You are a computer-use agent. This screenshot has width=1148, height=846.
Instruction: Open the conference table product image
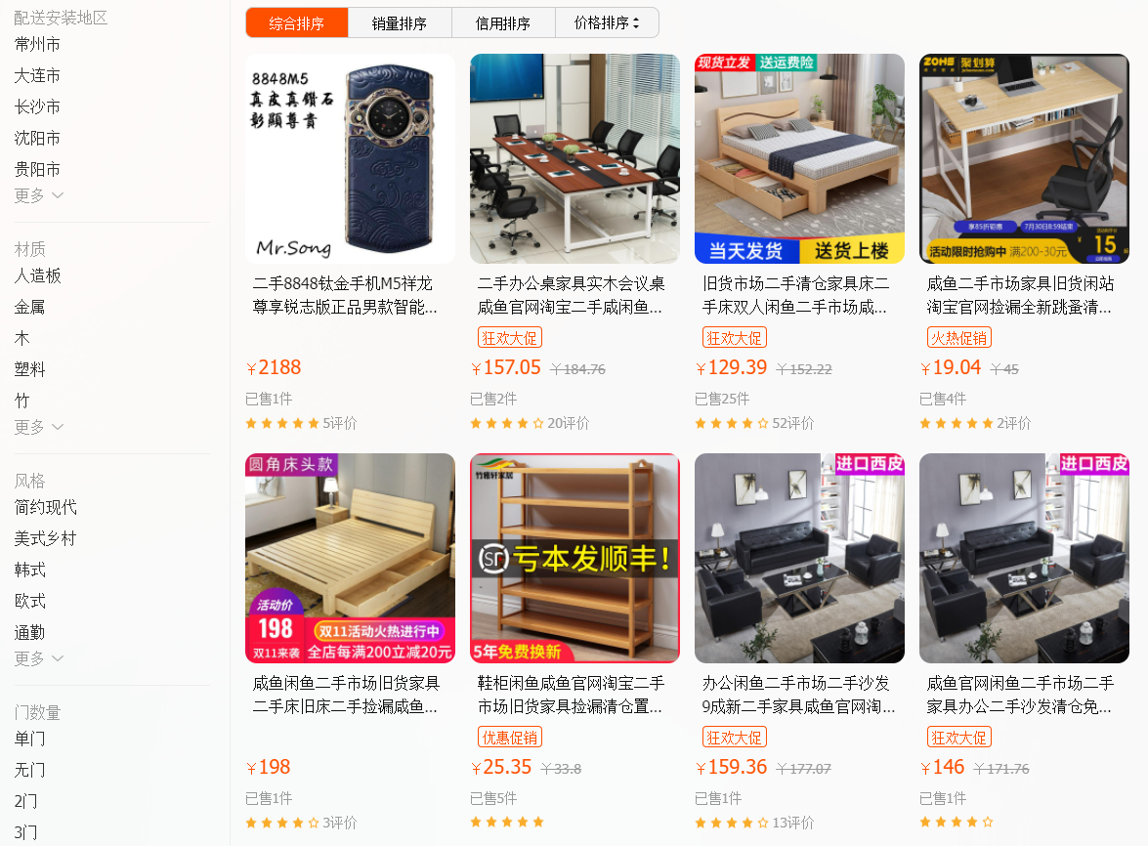(x=574, y=159)
